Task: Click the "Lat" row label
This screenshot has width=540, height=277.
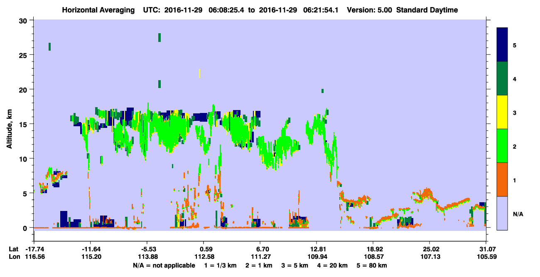Action: click(x=14, y=249)
